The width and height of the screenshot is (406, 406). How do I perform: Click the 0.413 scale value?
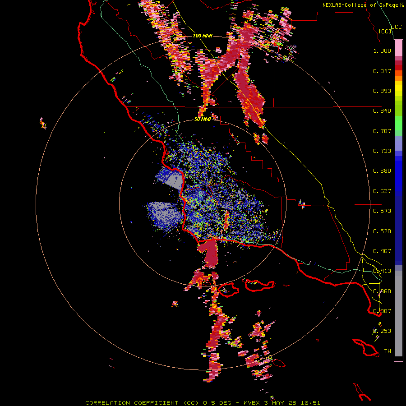coord(382,271)
